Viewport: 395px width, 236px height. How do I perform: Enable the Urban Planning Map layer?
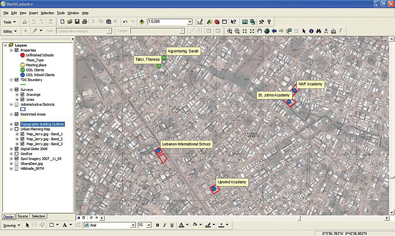(x=17, y=129)
